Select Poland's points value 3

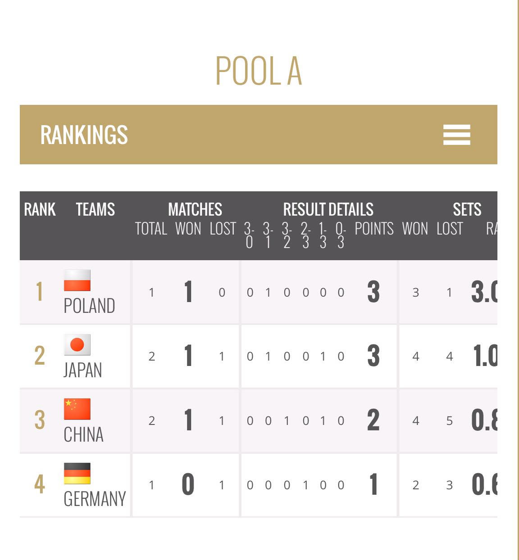click(373, 292)
